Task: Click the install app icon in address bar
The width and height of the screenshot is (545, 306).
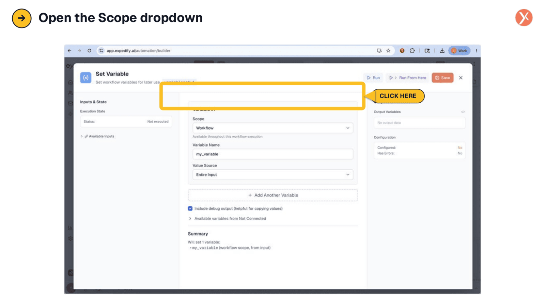Action: tap(379, 51)
